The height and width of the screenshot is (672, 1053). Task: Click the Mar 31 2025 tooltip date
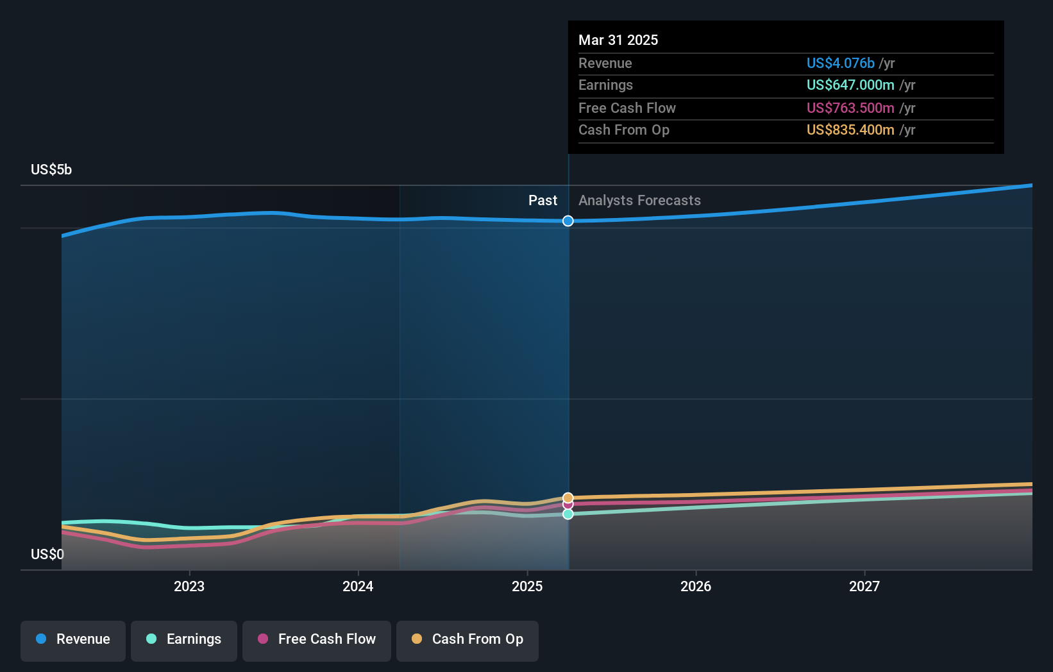click(618, 40)
